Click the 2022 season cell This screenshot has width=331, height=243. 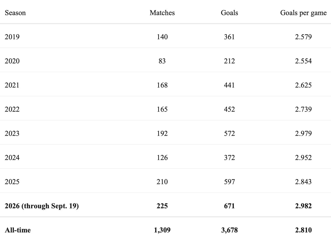click(x=12, y=109)
